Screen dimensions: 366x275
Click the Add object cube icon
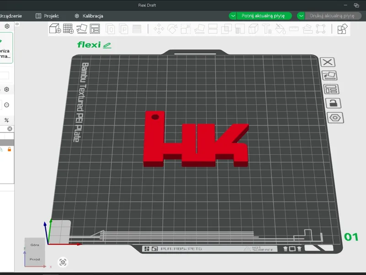(55, 29)
